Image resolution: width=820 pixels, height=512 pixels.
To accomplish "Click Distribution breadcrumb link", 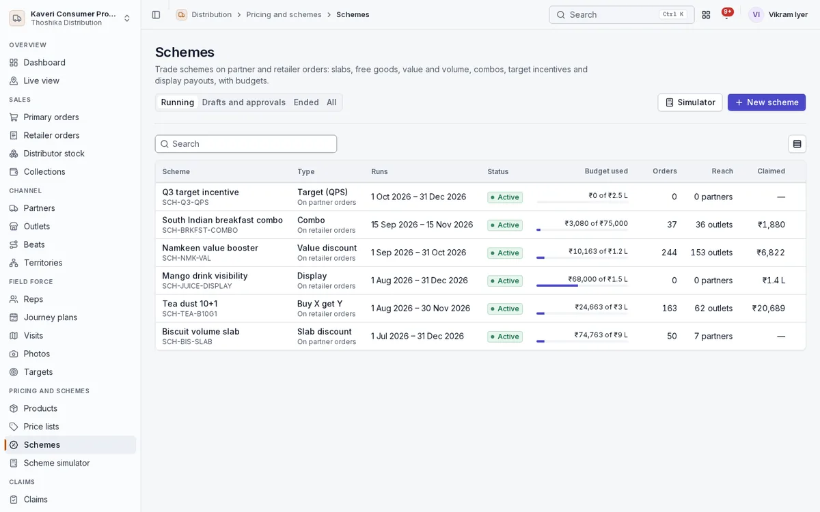I will [212, 14].
